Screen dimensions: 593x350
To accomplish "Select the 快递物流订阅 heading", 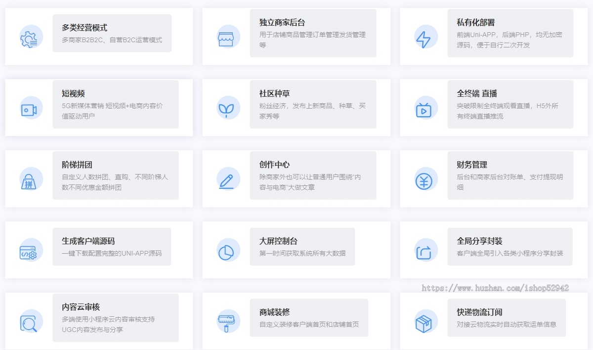I will (480, 312).
